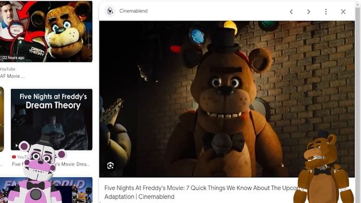Open the '22 hours ago' video thumbnail

tap(46, 32)
